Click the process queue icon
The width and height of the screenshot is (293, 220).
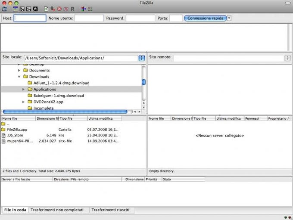[x=53, y=9]
